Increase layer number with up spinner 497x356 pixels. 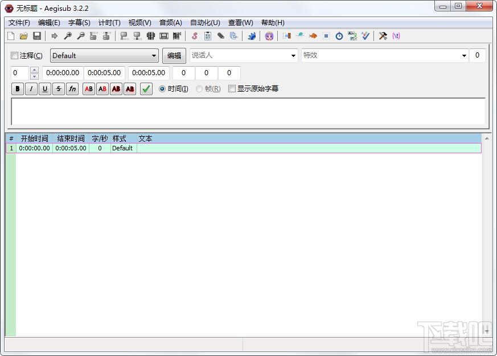point(34,69)
